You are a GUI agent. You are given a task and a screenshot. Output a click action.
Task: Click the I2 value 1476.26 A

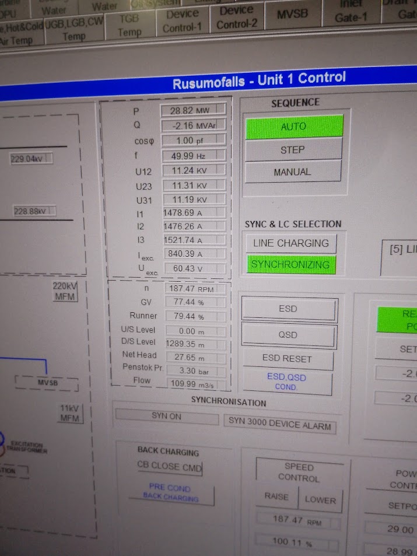click(x=194, y=226)
